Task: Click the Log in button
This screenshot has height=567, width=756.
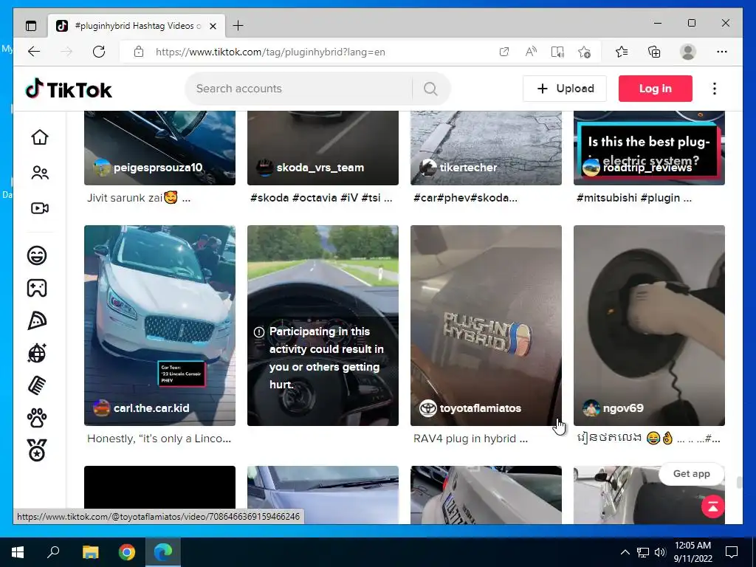Action: (656, 89)
